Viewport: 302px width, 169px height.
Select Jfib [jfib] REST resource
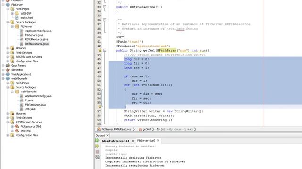click(26, 131)
